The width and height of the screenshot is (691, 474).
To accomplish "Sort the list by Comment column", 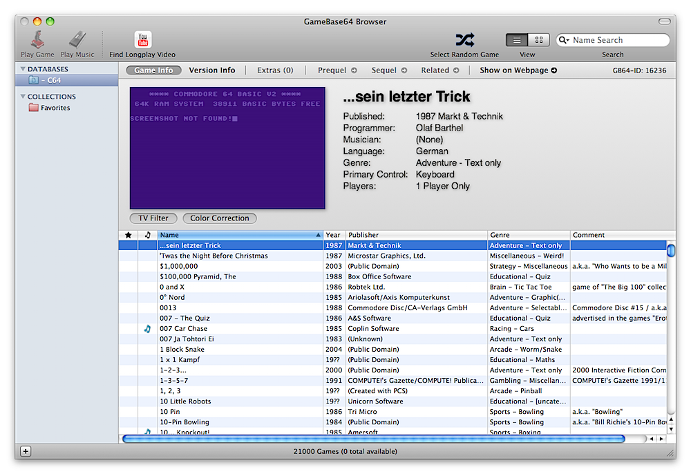I will [x=623, y=235].
